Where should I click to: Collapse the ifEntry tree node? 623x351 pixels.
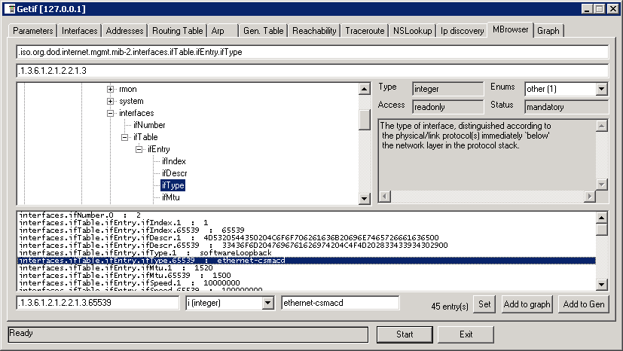(x=139, y=149)
